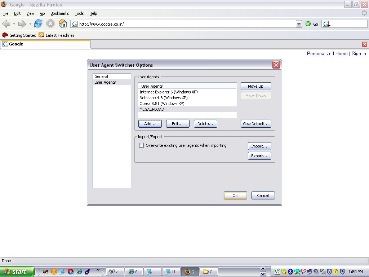Viewport: 369px width, 277px height.
Task: Open the Personalized Home link
Action: pyautogui.click(x=327, y=54)
